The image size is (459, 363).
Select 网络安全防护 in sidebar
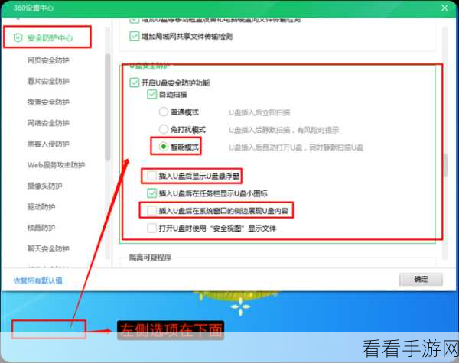(48, 123)
